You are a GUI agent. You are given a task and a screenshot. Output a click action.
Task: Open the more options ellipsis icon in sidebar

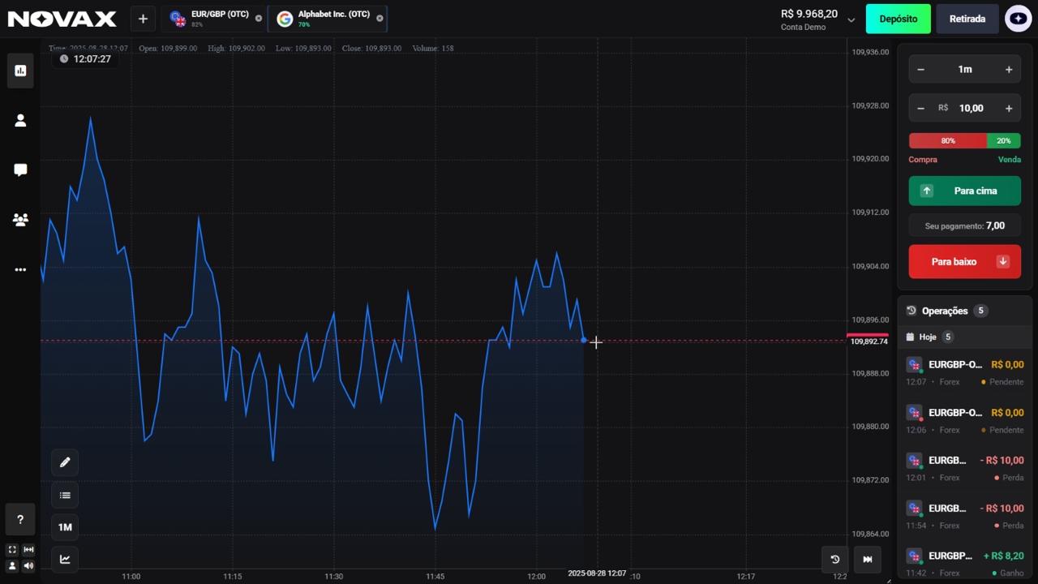tap(20, 269)
